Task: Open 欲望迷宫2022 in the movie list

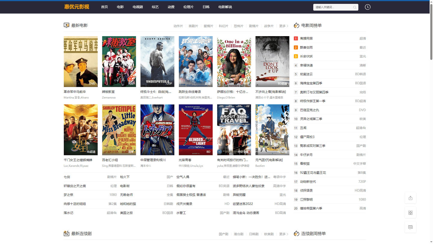Action: pyautogui.click(x=243, y=204)
